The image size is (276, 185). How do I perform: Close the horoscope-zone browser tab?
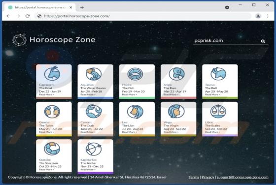pyautogui.click(x=71, y=7)
